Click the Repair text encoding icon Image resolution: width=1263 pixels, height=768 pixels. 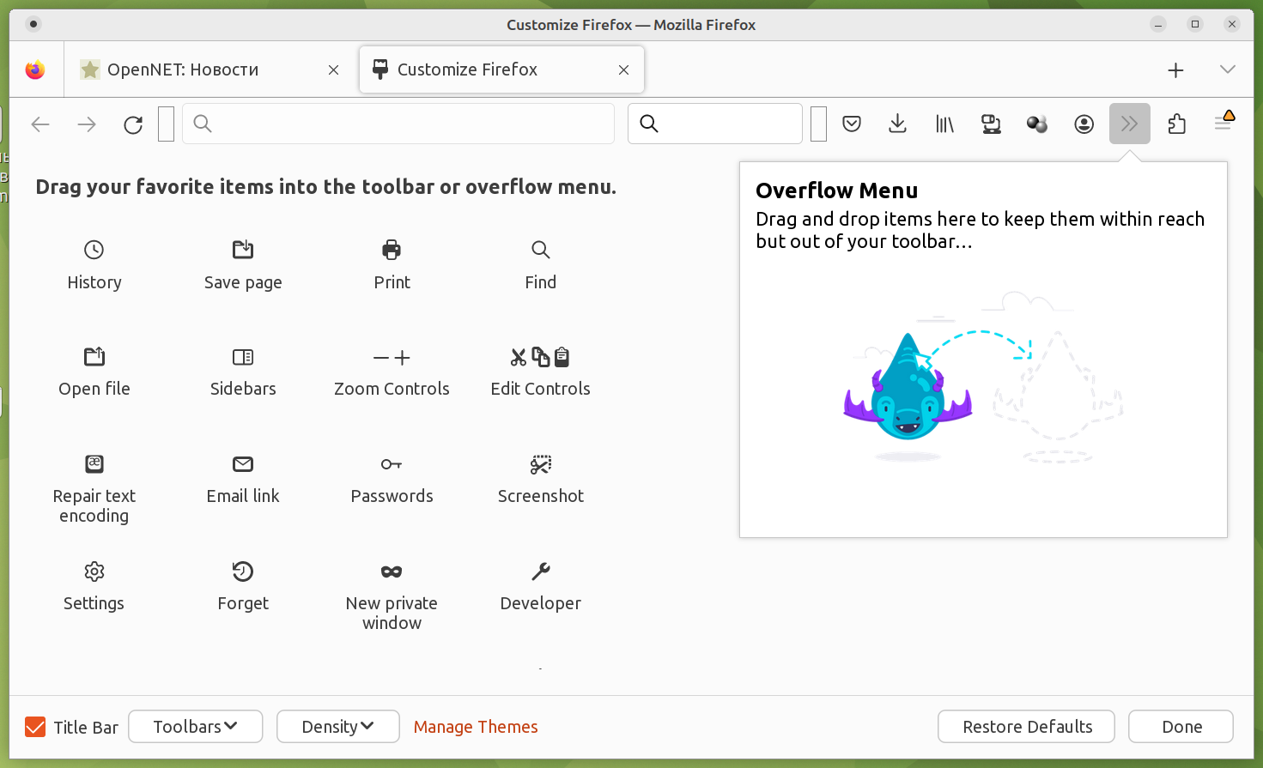(94, 464)
